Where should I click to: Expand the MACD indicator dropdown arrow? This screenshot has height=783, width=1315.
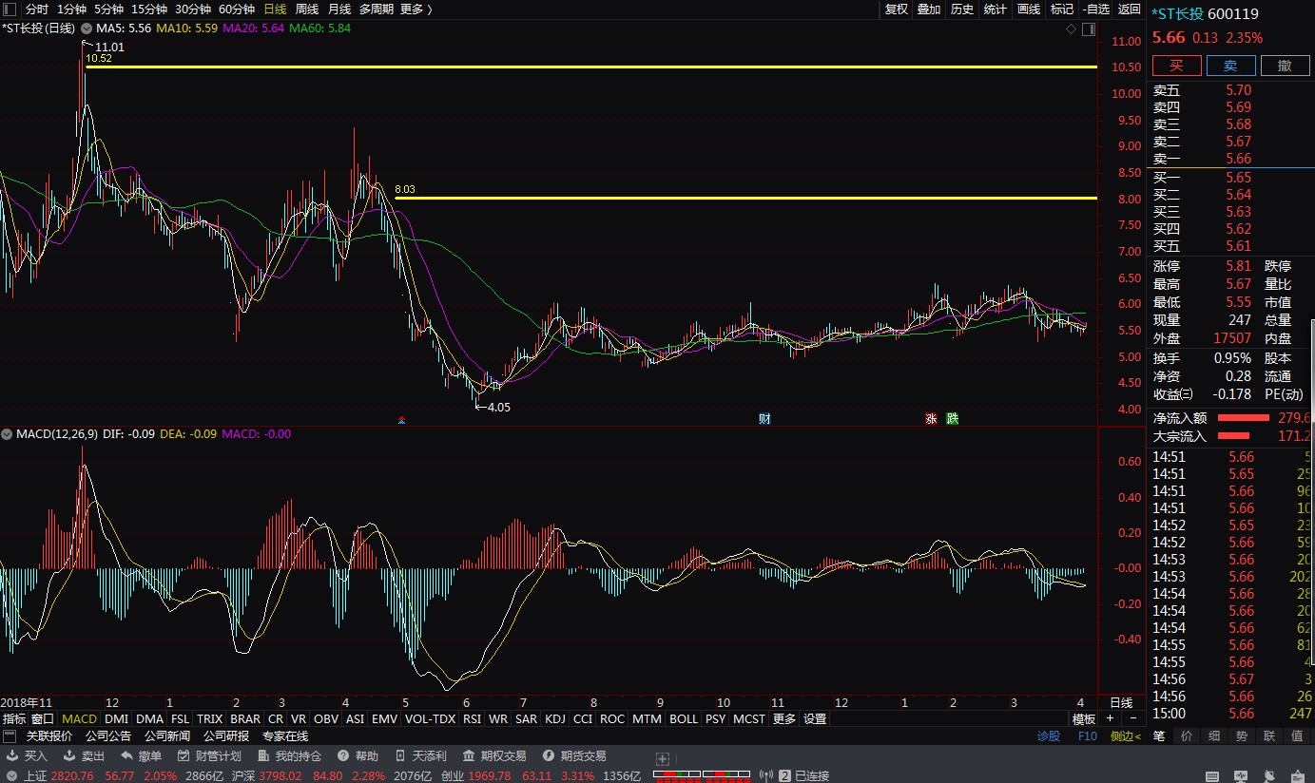[9, 434]
